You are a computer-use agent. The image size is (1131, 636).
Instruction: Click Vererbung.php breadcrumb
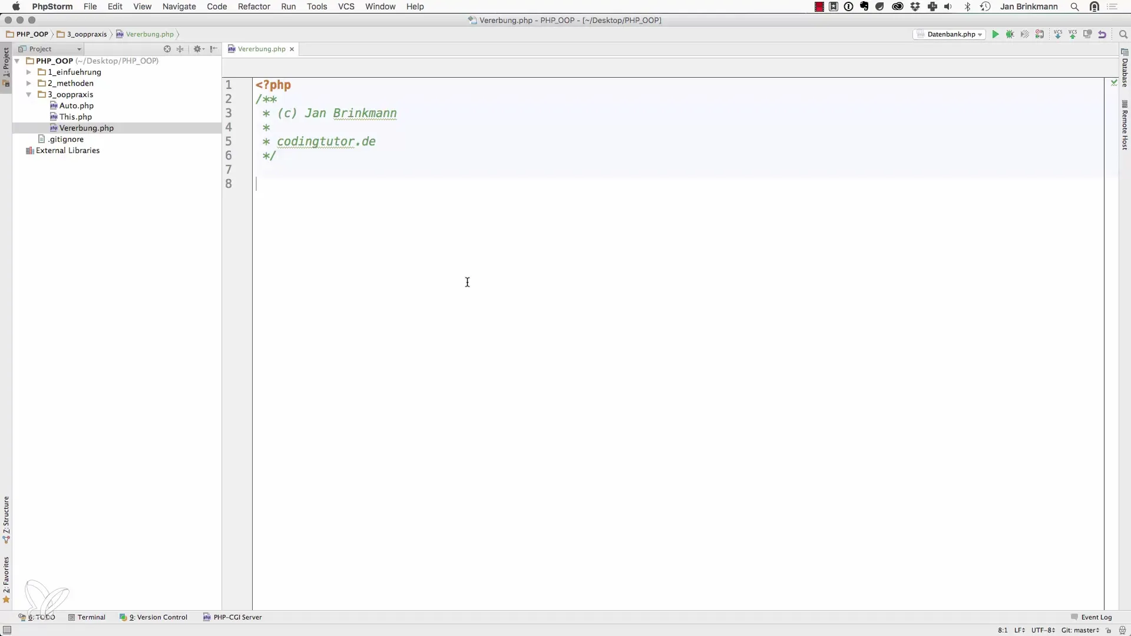point(145,34)
